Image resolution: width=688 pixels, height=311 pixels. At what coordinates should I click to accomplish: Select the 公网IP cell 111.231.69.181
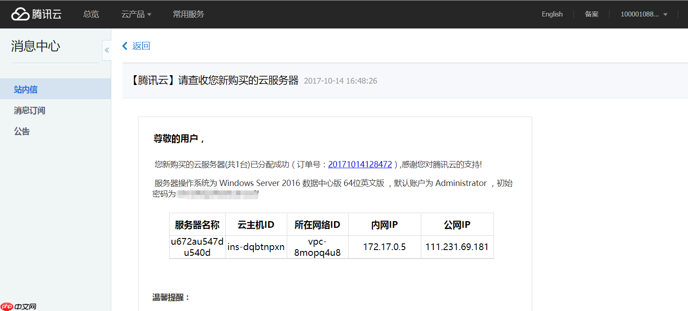[x=457, y=246]
